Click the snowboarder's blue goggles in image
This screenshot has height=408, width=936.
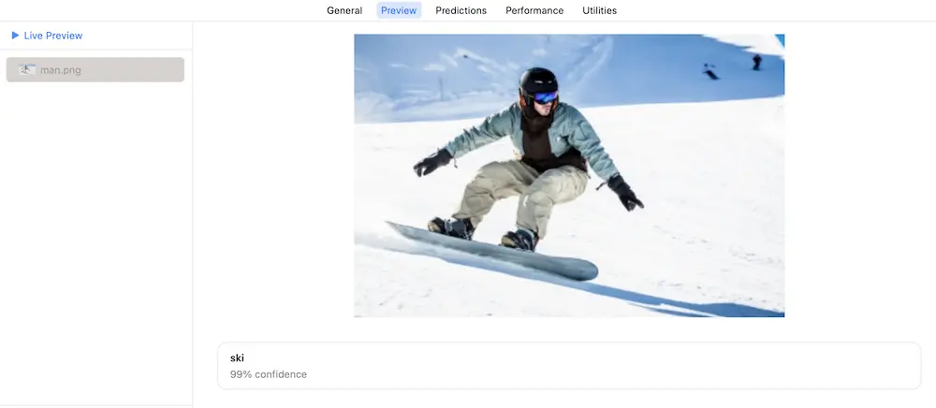click(545, 96)
